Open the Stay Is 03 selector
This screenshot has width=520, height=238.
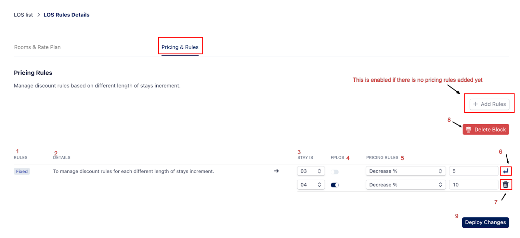(311, 171)
